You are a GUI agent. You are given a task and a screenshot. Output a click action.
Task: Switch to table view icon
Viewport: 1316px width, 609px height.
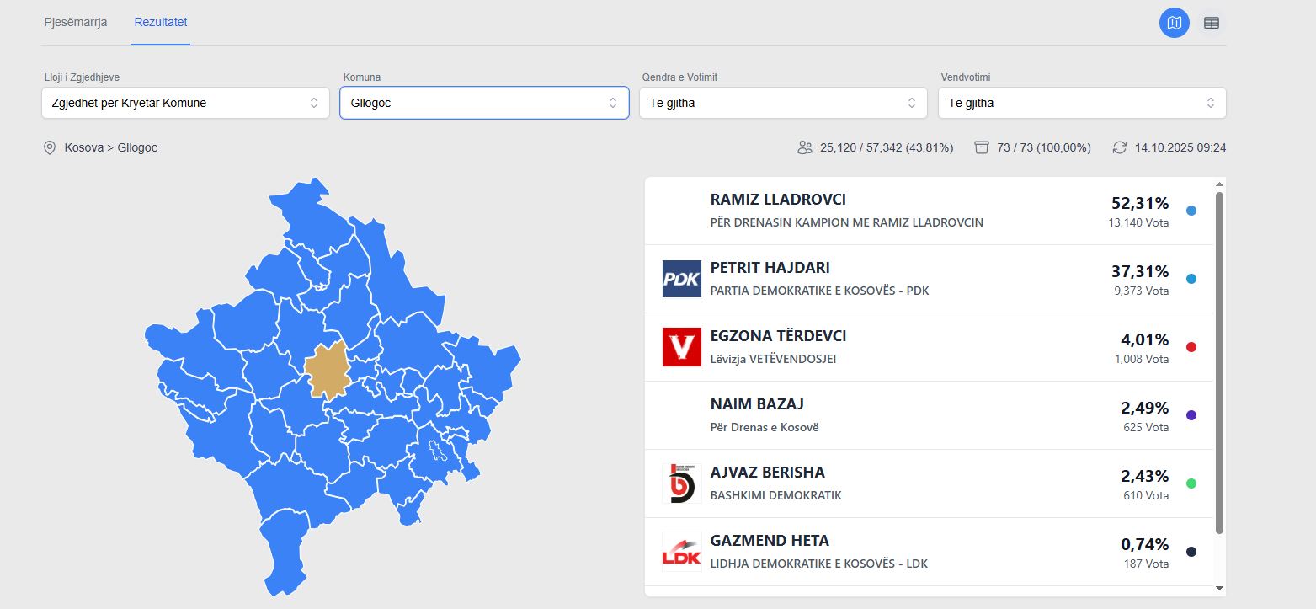tap(1211, 23)
